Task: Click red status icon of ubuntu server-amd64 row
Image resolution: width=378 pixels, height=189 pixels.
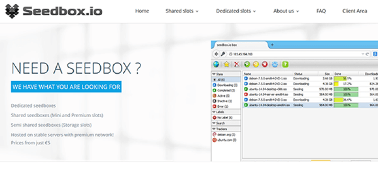Action: pyautogui.click(x=246, y=94)
